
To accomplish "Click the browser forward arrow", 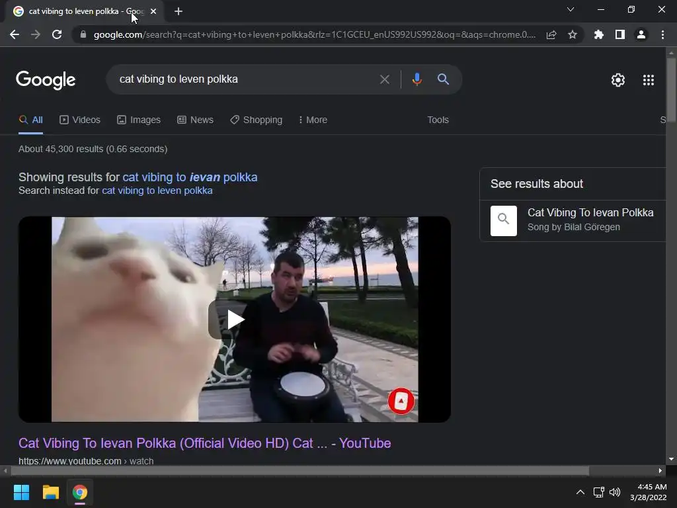I will (x=36, y=34).
